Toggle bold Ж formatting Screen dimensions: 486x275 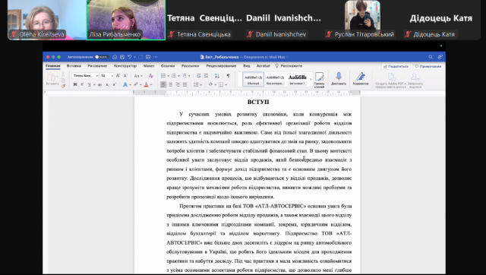tap(75, 84)
